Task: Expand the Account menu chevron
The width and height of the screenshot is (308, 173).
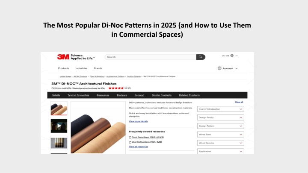Action: (237, 68)
